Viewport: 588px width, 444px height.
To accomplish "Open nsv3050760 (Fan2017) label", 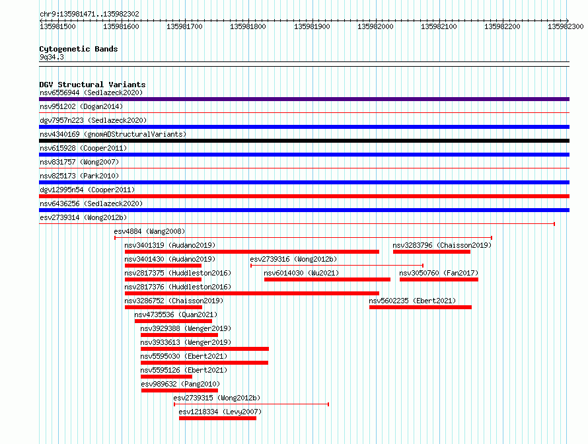I will pos(439,273).
